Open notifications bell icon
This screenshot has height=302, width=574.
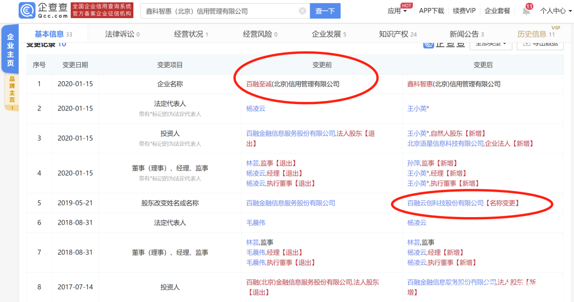tap(526, 11)
